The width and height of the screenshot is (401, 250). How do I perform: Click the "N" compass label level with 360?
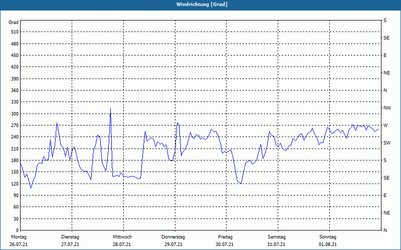385,90
